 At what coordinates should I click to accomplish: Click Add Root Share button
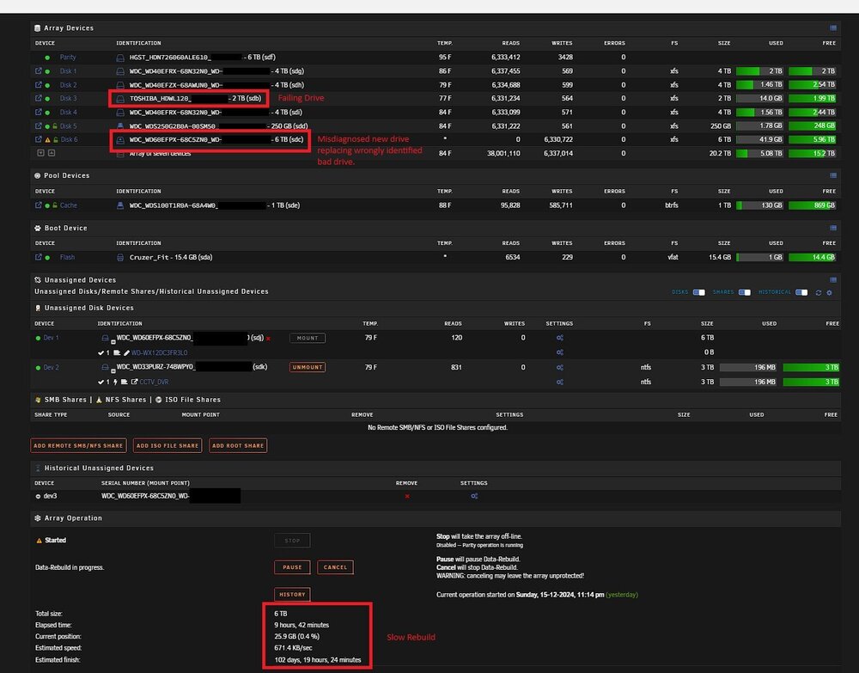[238, 445]
